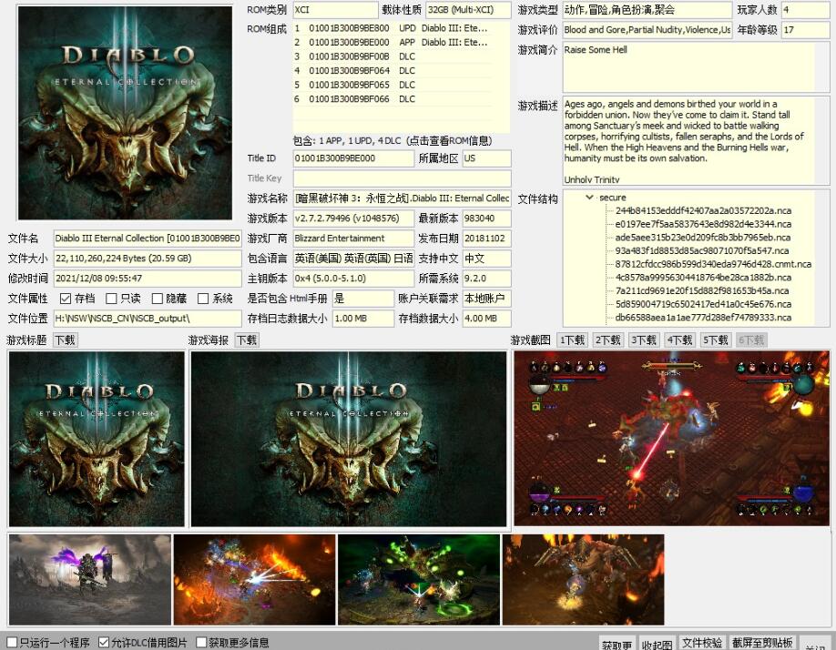Screen dimensions: 836x650
Task: Click the large red laser gameplay screenshot
Action: point(672,438)
